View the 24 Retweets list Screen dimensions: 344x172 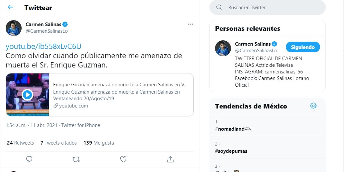[20, 143]
